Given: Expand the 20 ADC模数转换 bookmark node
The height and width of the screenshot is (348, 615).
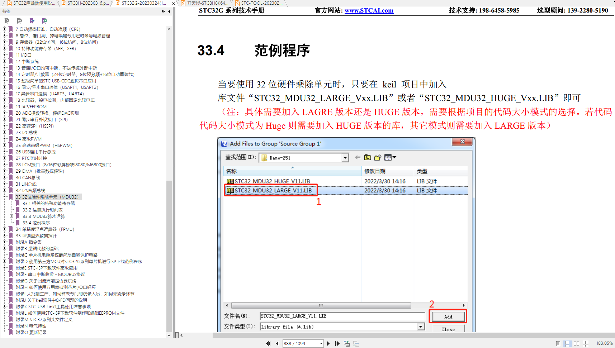Looking at the screenshot, I should click(5, 113).
